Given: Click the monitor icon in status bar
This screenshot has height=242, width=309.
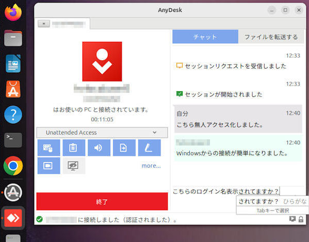Looking at the screenshot, I should click(292, 219).
